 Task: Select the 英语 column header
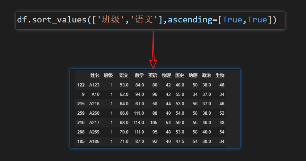coord(152,75)
